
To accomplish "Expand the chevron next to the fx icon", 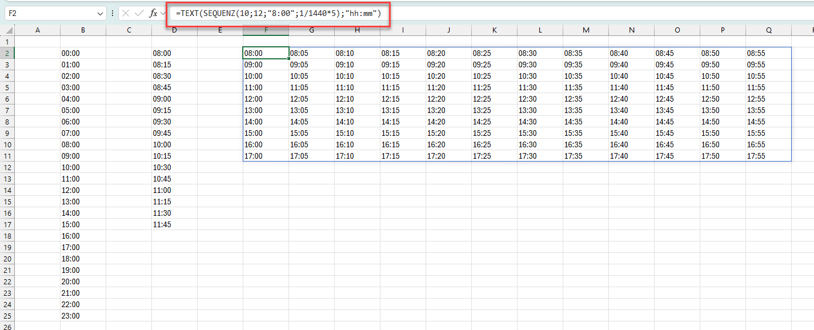I will tap(163, 13).
